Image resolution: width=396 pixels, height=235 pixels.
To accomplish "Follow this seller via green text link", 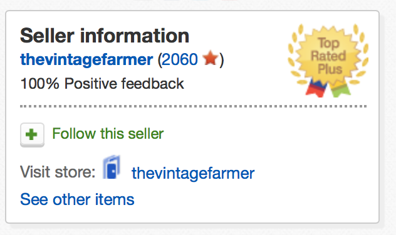I will pos(108,134).
